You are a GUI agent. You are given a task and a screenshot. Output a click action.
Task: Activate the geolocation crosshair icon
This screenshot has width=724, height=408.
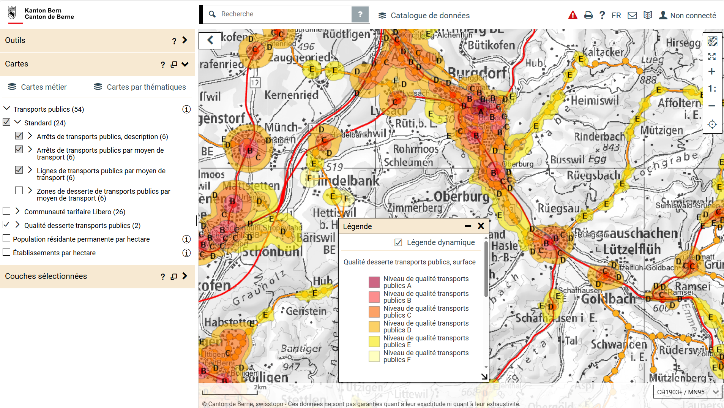pos(712,124)
